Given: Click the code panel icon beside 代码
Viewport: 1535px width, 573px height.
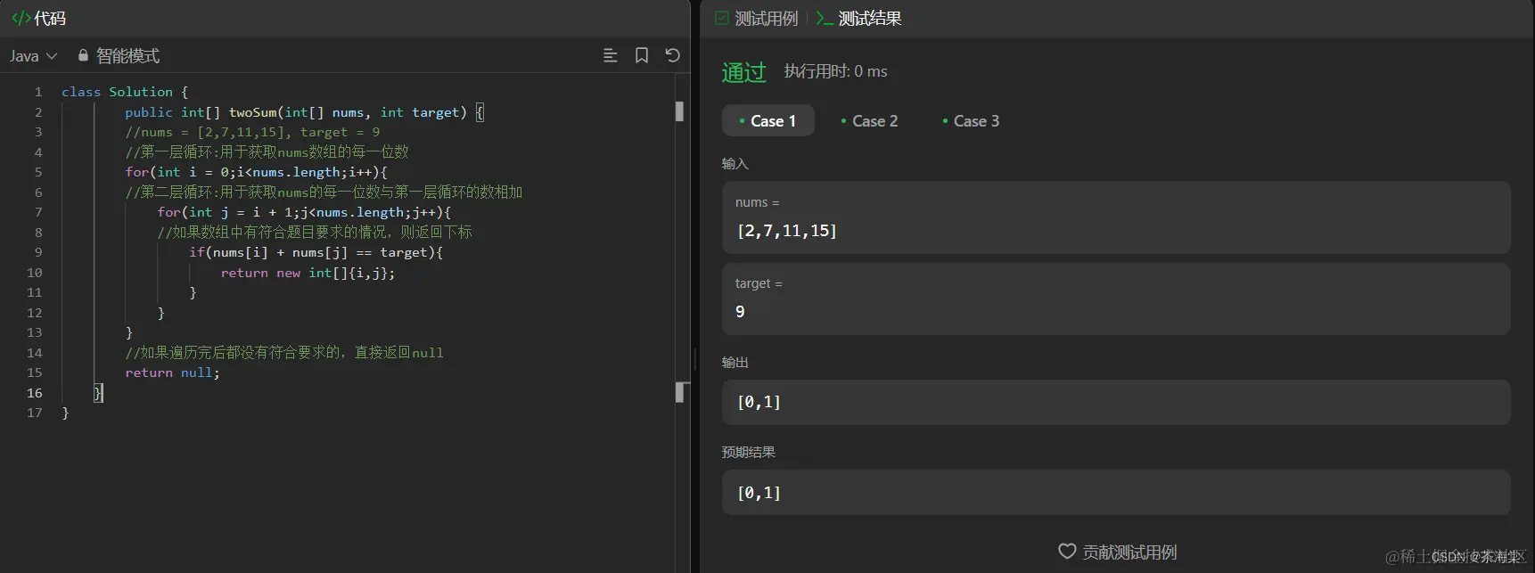Looking at the screenshot, I should 21,18.
